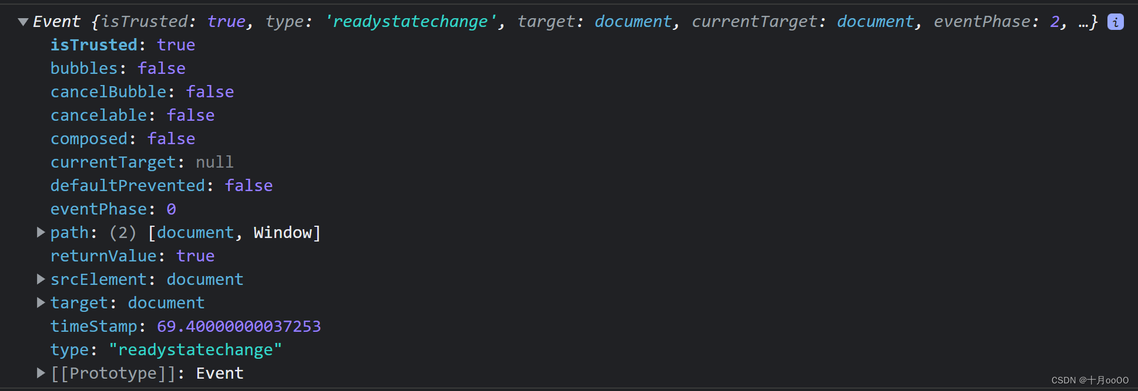
Task: Click the null value of currentTarget
Action: coord(214,162)
